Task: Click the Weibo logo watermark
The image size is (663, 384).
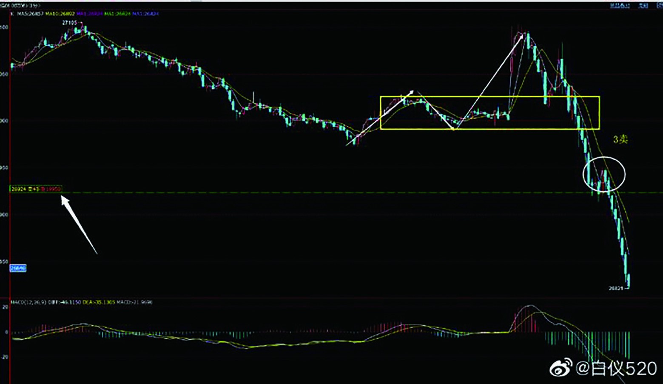Action: pyautogui.click(x=561, y=368)
